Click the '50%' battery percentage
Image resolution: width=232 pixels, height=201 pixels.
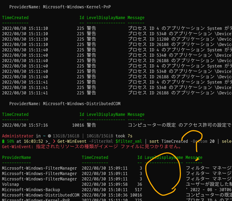tap(10, 141)
